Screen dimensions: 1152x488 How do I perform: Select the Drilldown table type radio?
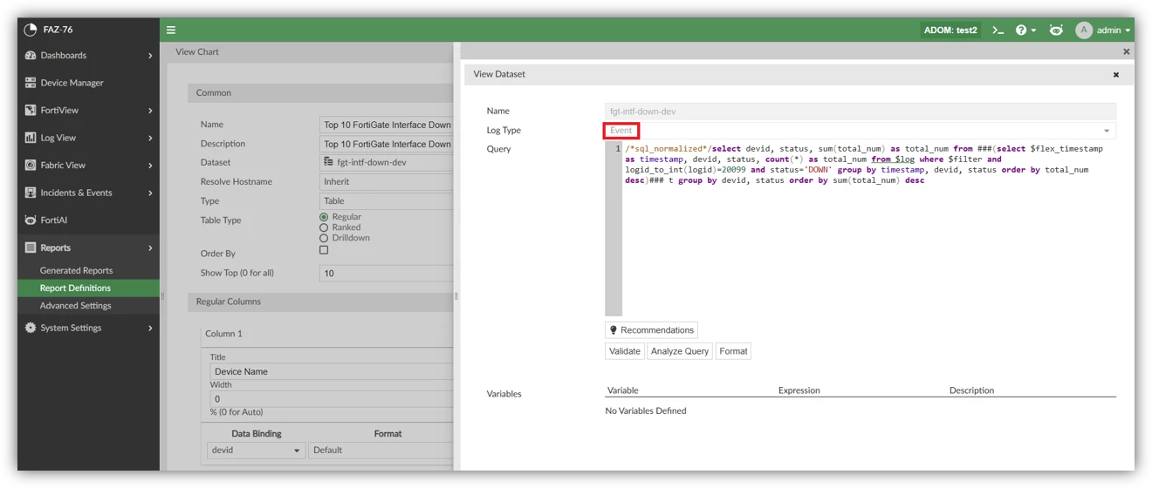(x=324, y=238)
